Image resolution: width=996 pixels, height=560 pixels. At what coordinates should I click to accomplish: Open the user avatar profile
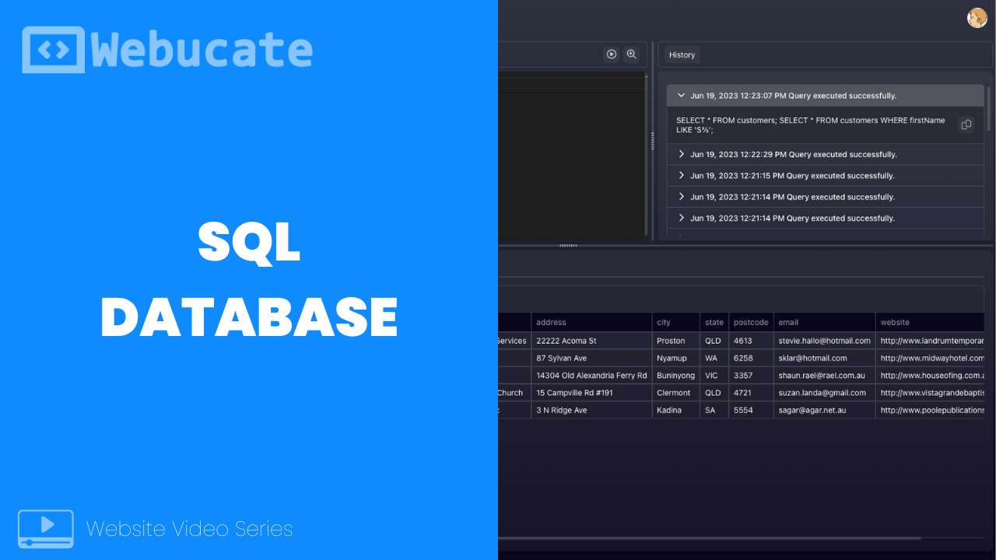click(x=977, y=18)
